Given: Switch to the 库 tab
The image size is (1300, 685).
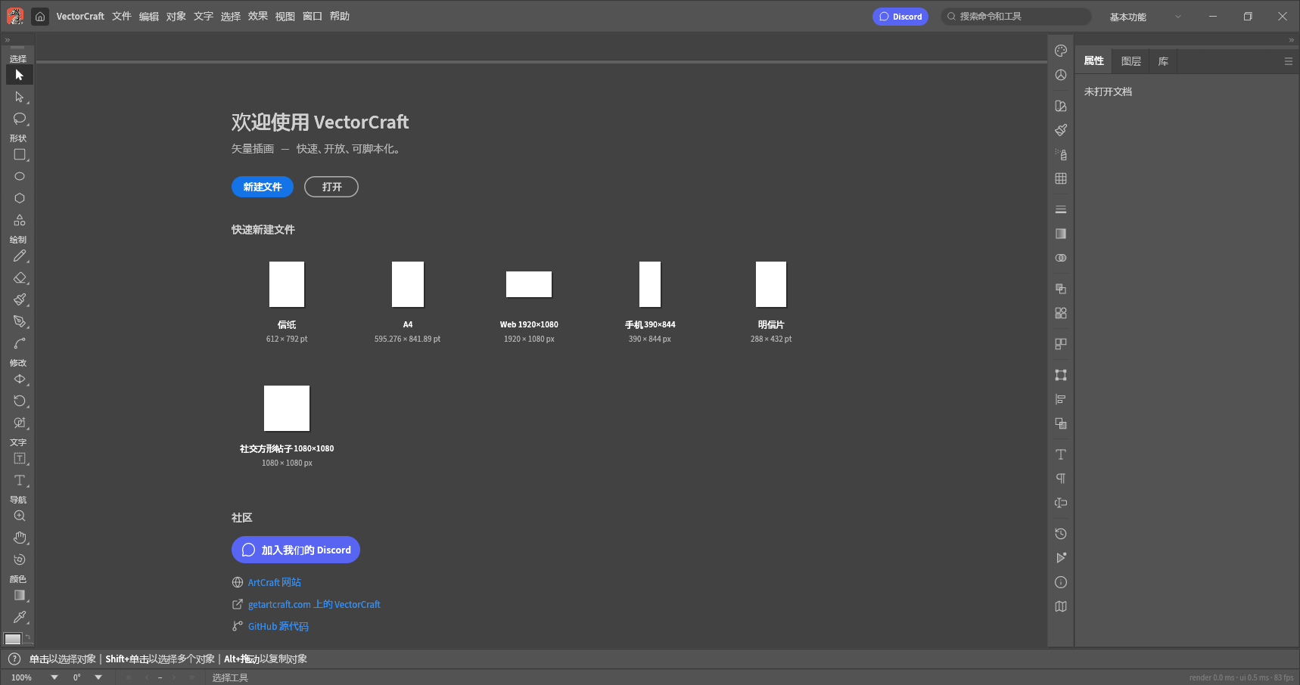Looking at the screenshot, I should point(1163,61).
